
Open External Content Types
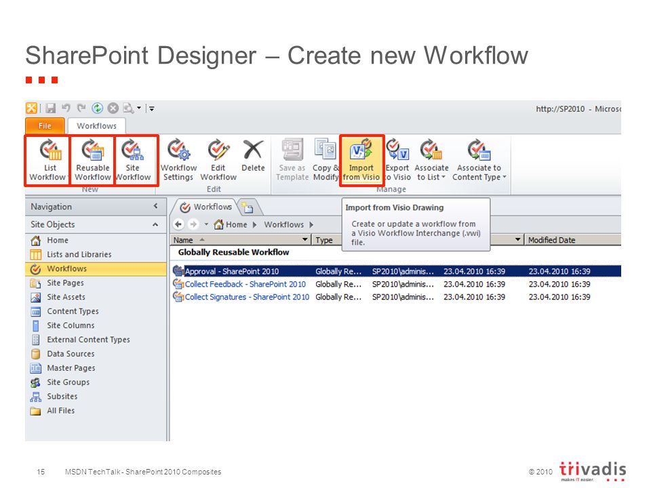(x=96, y=340)
